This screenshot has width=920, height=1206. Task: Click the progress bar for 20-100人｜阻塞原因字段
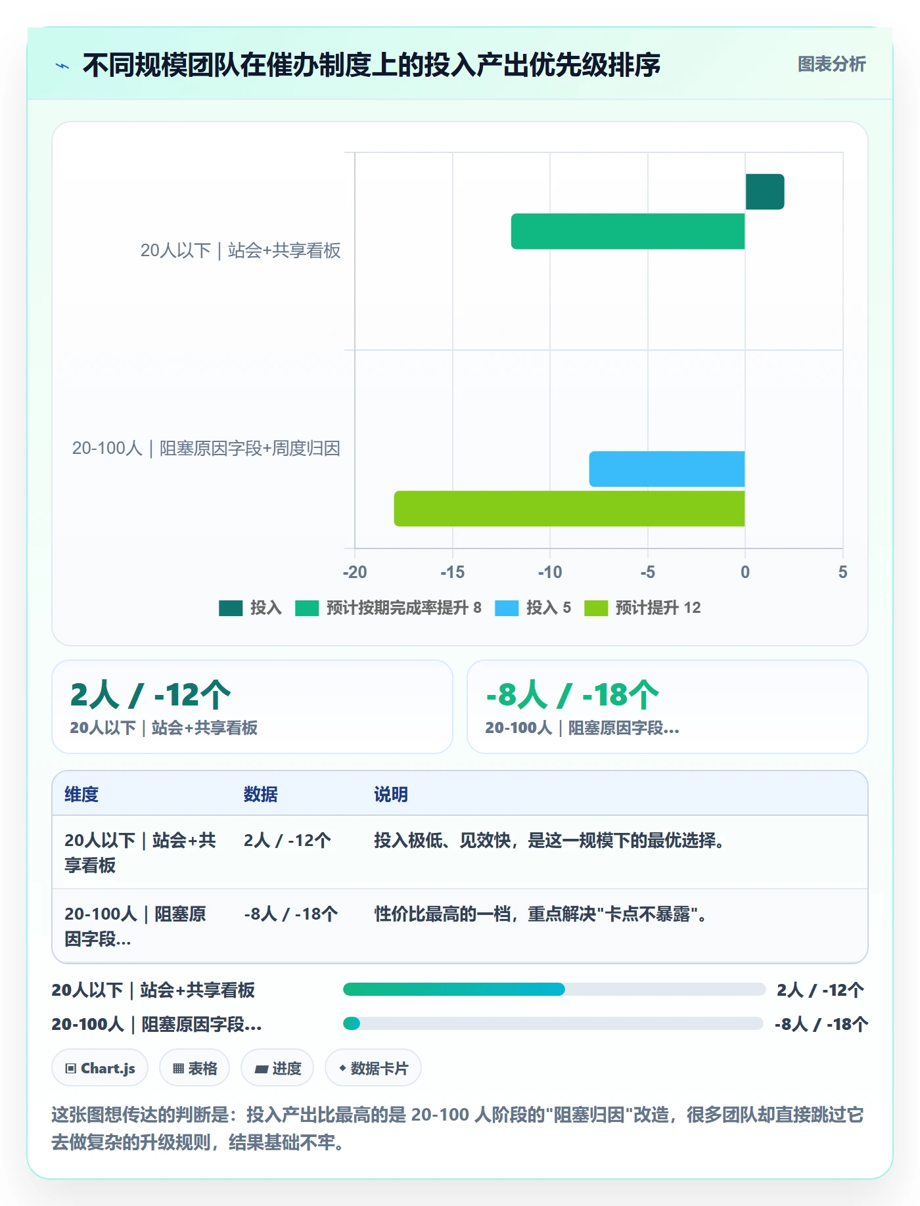[553, 1023]
